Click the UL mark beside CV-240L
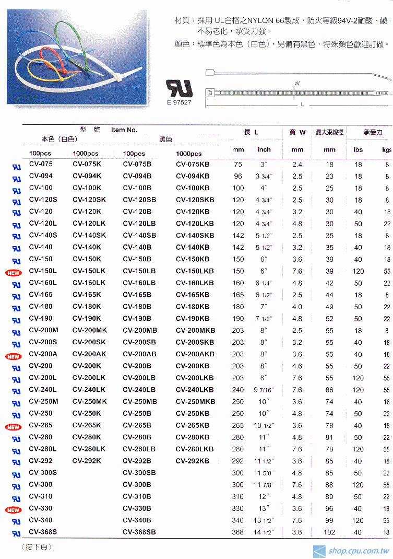Viewport: 393px width, 559px height. tap(16, 391)
